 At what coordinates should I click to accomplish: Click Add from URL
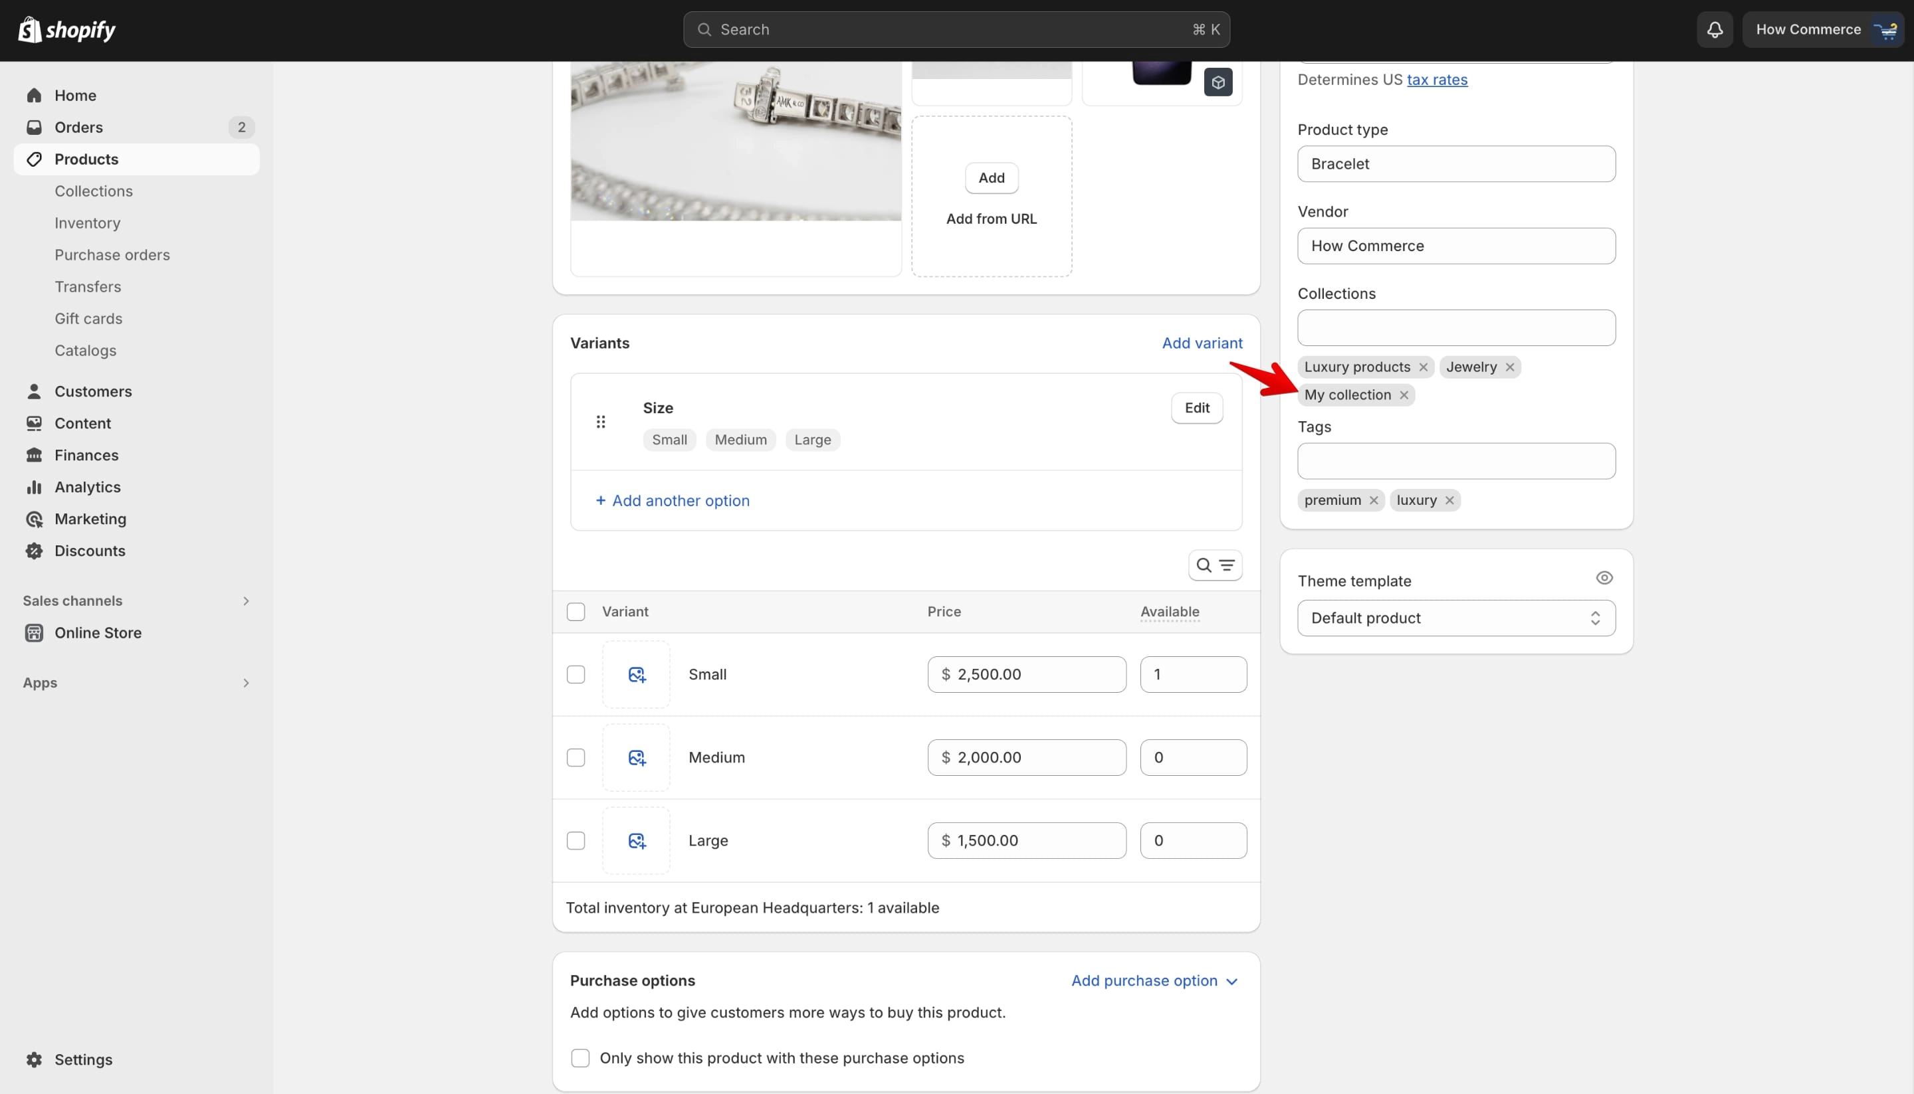pyautogui.click(x=991, y=219)
